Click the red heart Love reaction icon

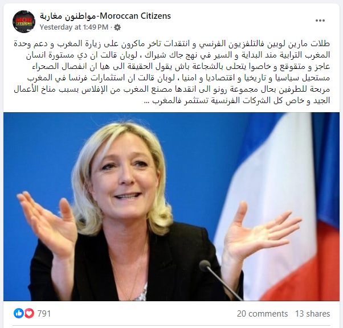coord(29,313)
